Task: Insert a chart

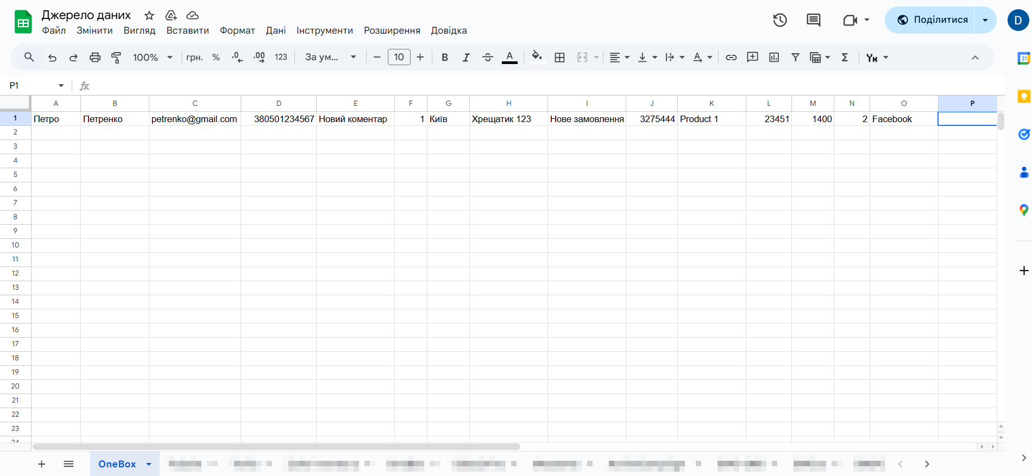Action: (774, 57)
